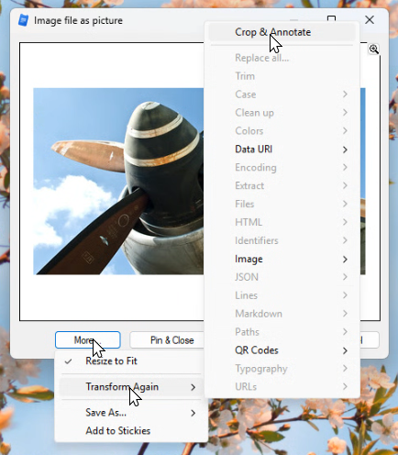
Task: Open the Transform Again submenu
Action: [x=131, y=387]
